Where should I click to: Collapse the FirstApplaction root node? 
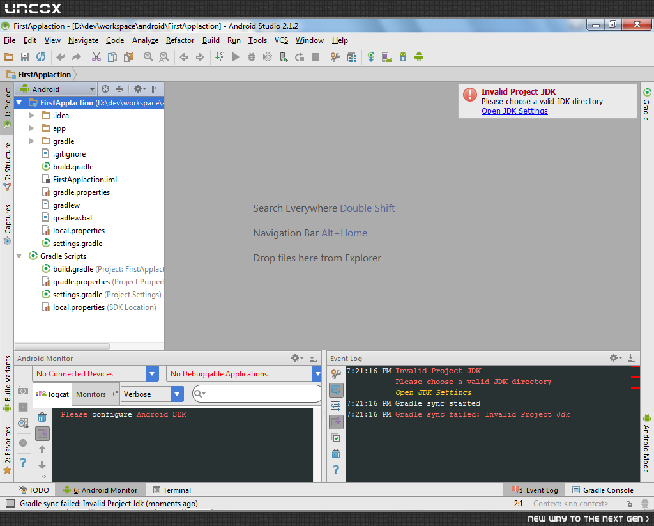coord(19,103)
